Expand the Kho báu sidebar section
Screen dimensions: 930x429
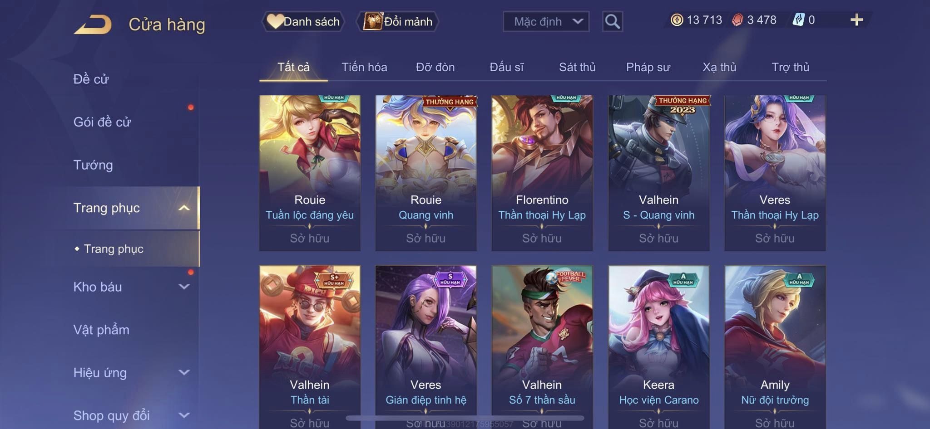(184, 287)
